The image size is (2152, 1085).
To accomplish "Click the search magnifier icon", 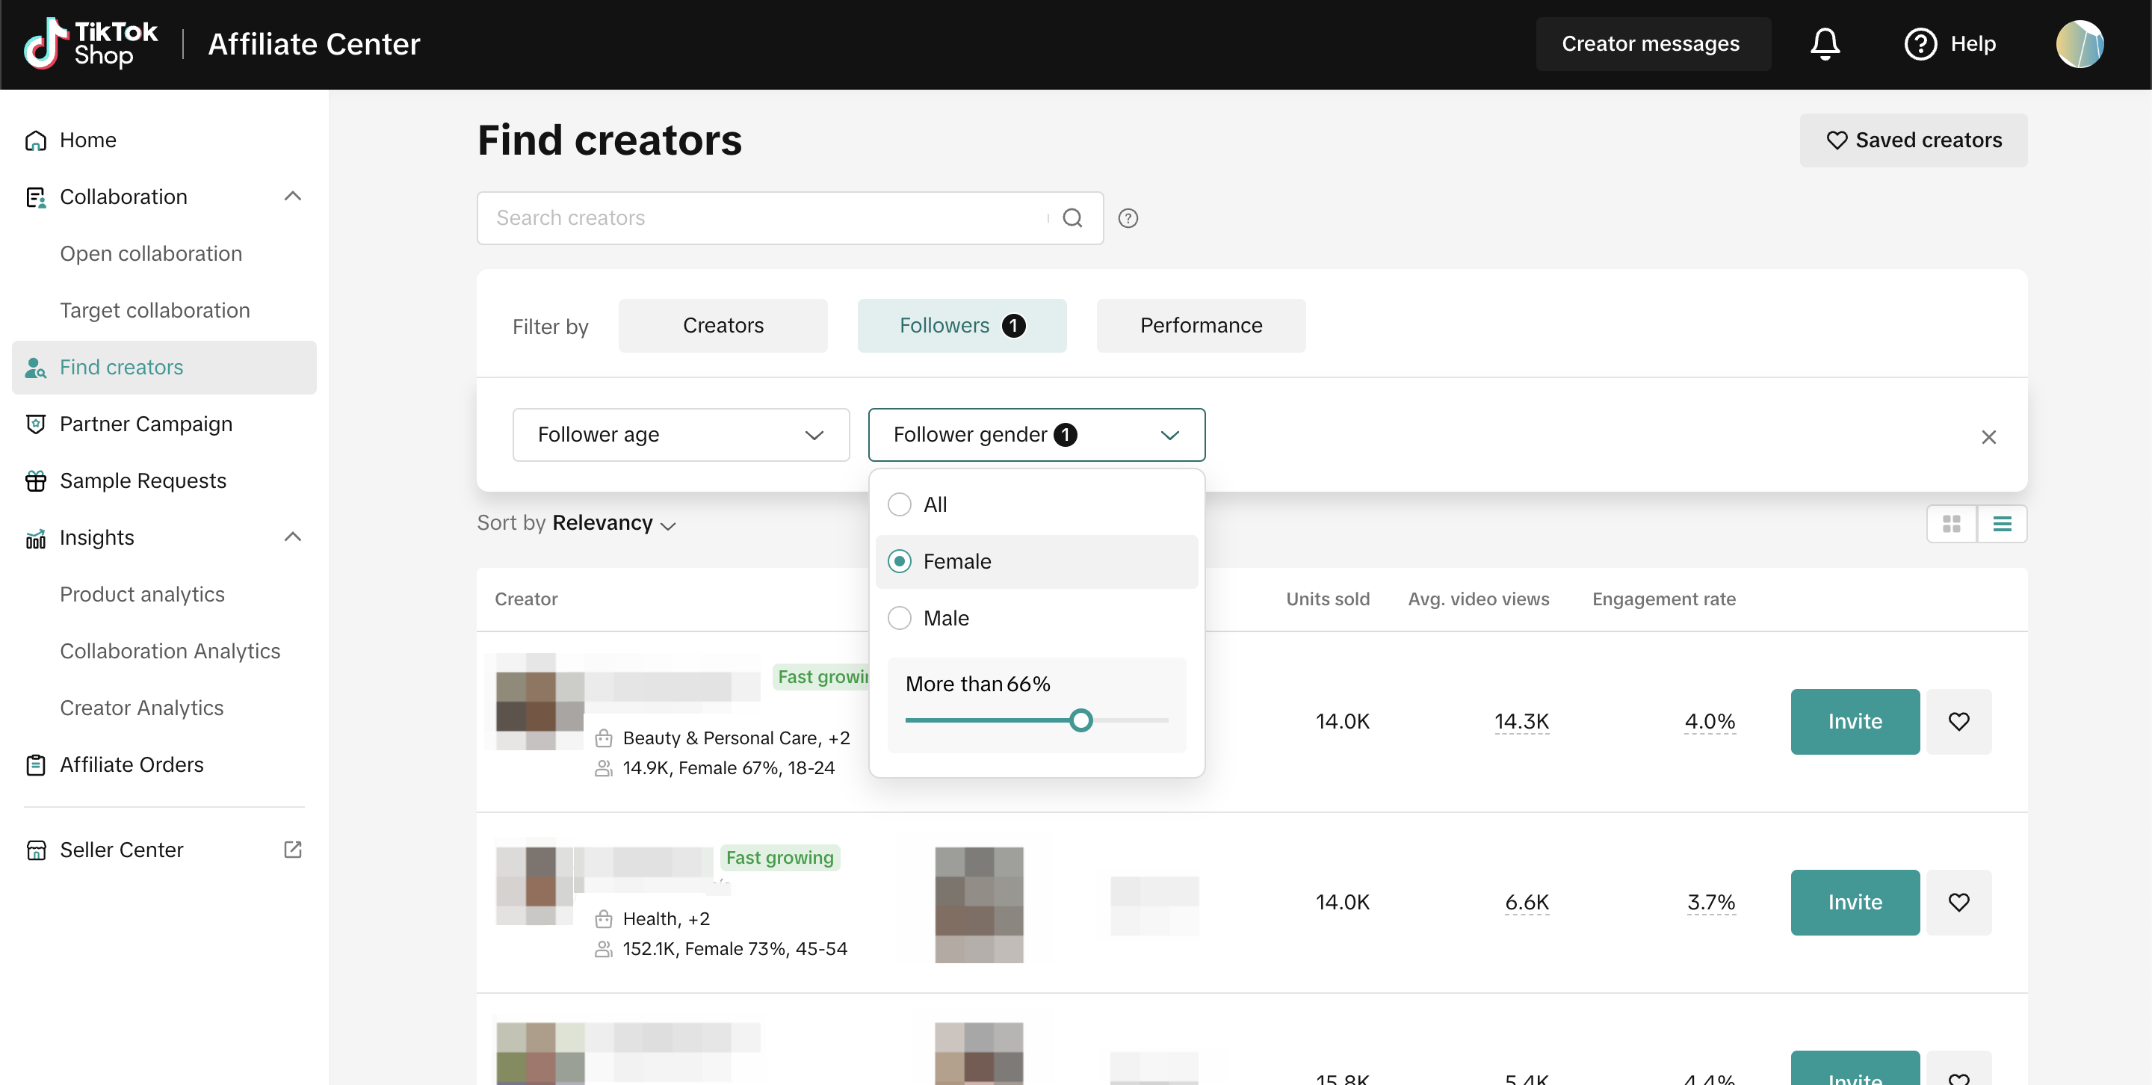I will point(1072,218).
